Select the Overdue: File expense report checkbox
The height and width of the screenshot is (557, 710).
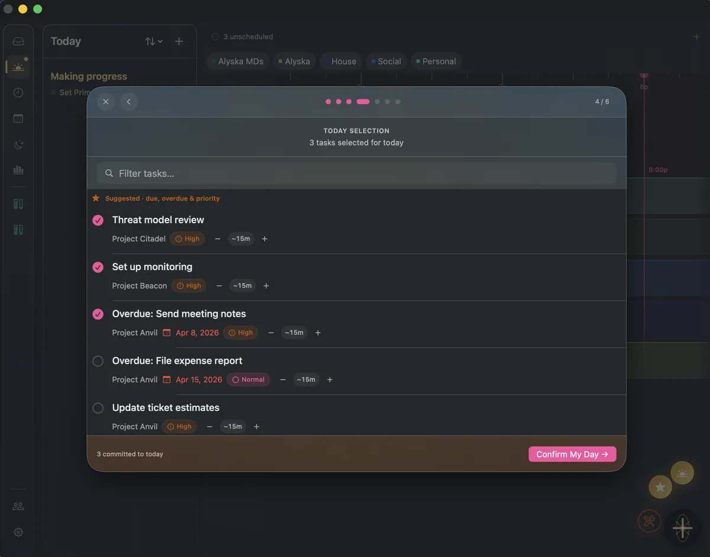(x=98, y=360)
